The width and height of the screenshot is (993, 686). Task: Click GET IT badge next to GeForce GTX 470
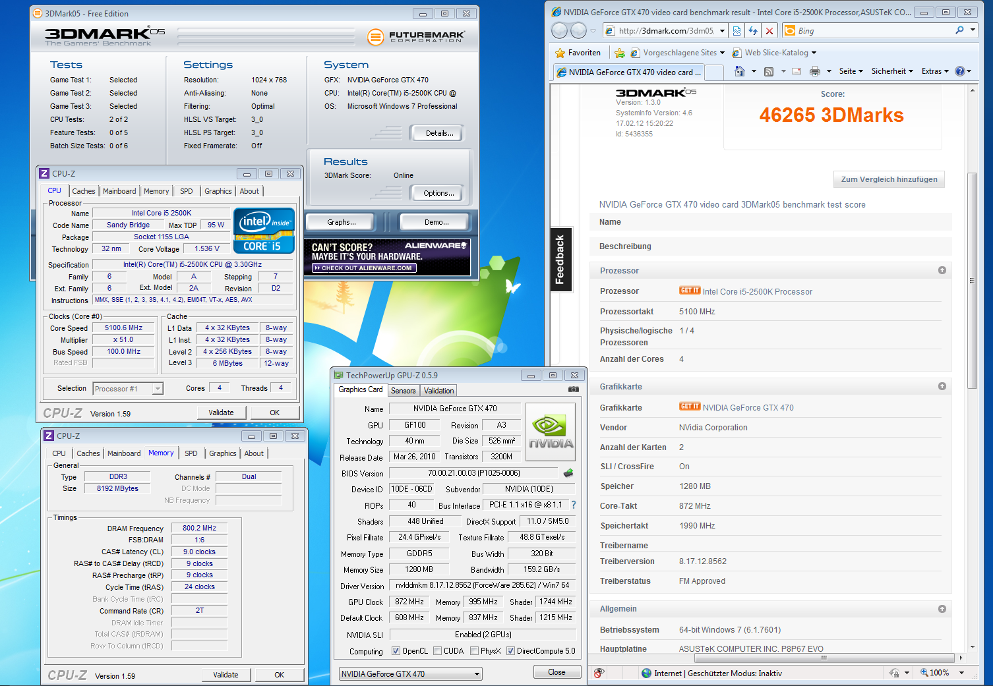tap(690, 407)
